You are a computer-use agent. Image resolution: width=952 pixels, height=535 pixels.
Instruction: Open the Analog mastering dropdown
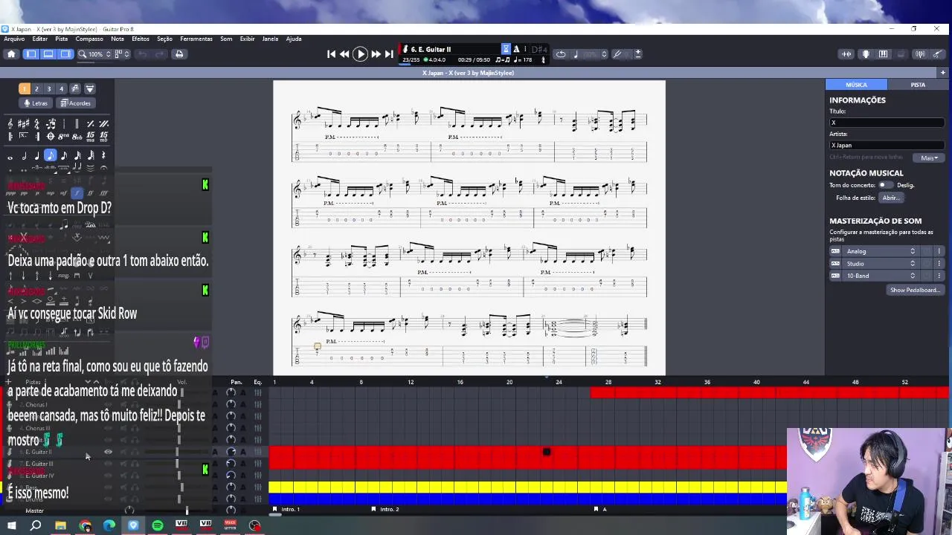(x=881, y=251)
